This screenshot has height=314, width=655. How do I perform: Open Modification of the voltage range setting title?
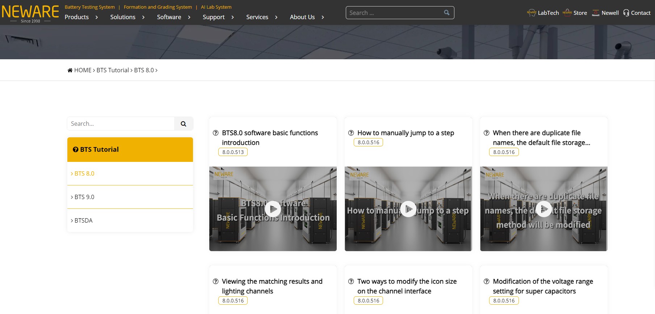tap(543, 286)
